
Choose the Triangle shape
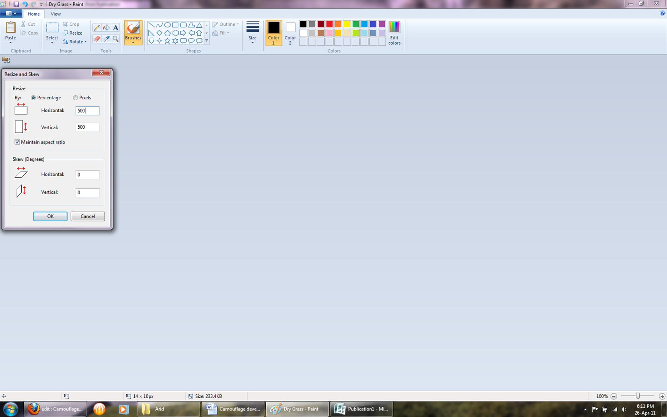click(199, 25)
